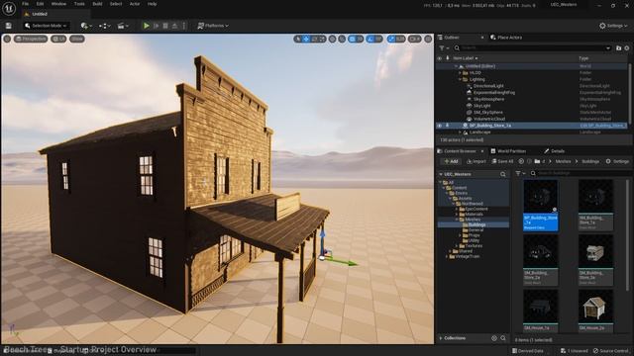Open the top-right editor Settings button
Screen dimensions: 634x356
point(613,26)
